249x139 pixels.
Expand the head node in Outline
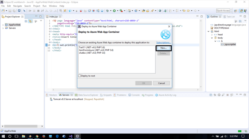point(212,35)
